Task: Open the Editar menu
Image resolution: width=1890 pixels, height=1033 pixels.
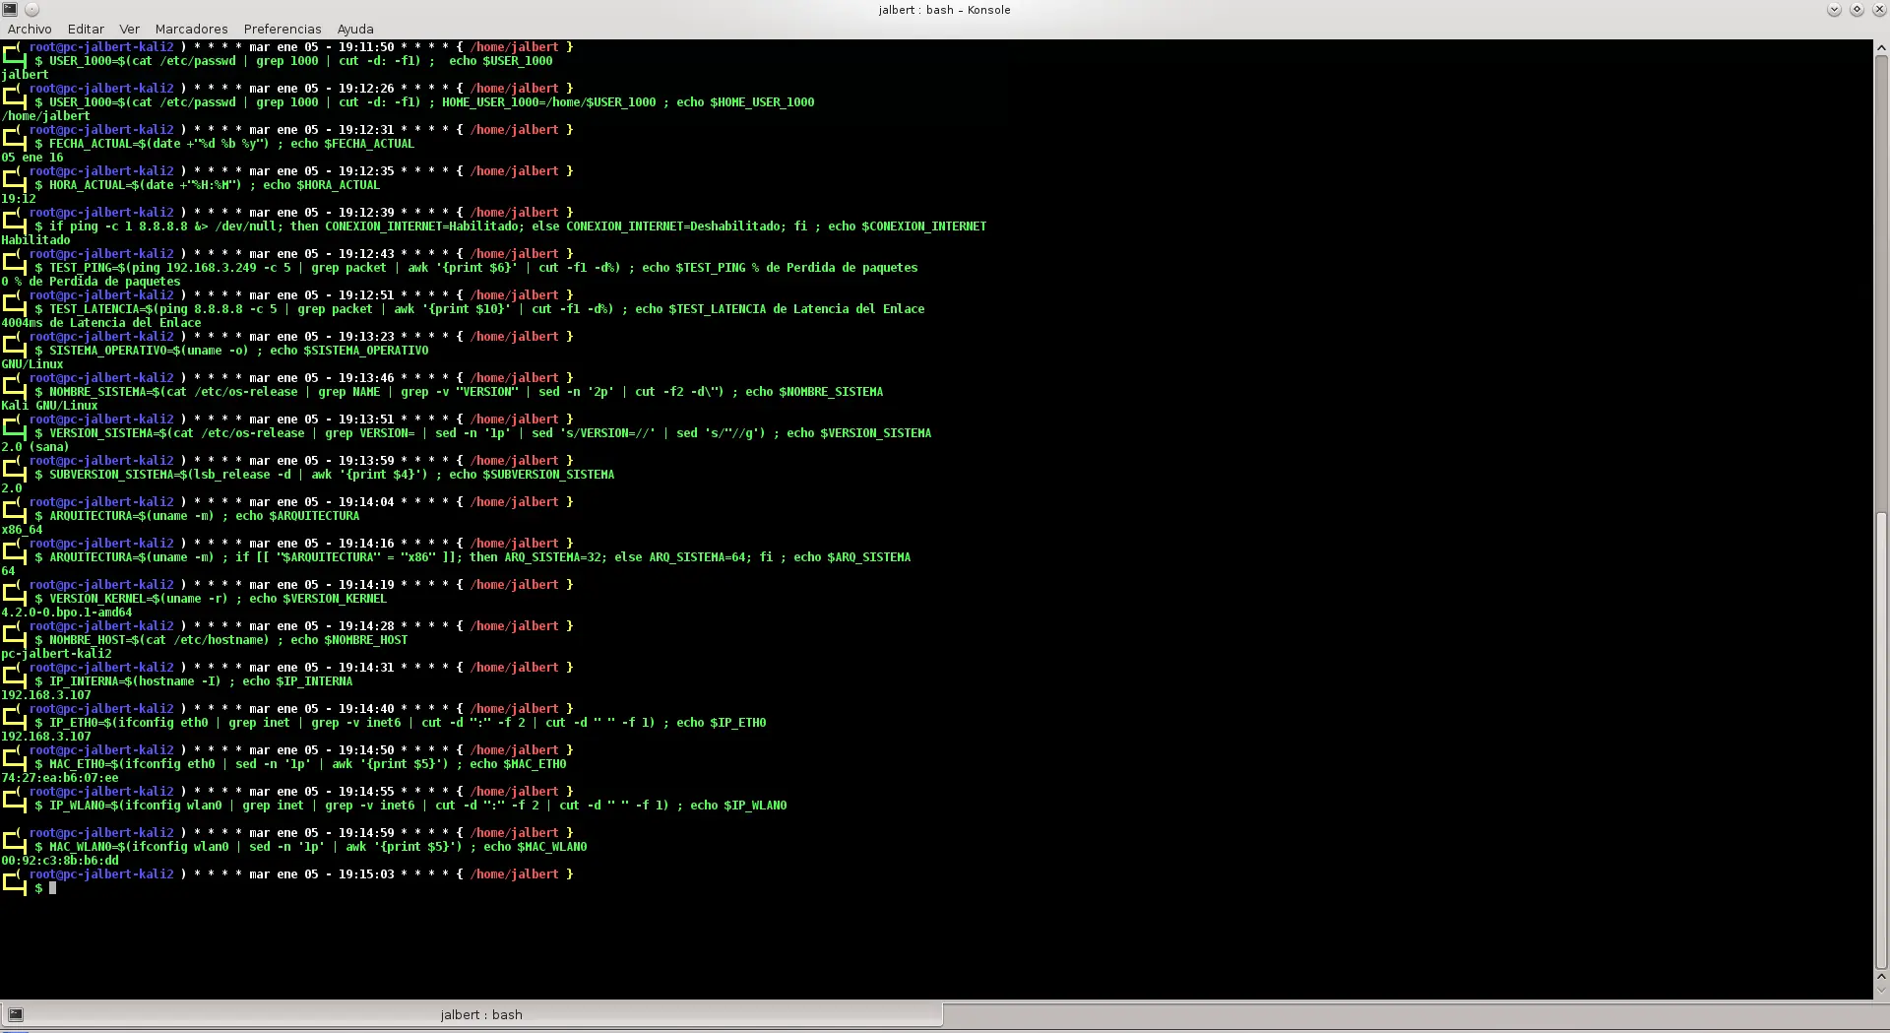Action: click(x=86, y=29)
